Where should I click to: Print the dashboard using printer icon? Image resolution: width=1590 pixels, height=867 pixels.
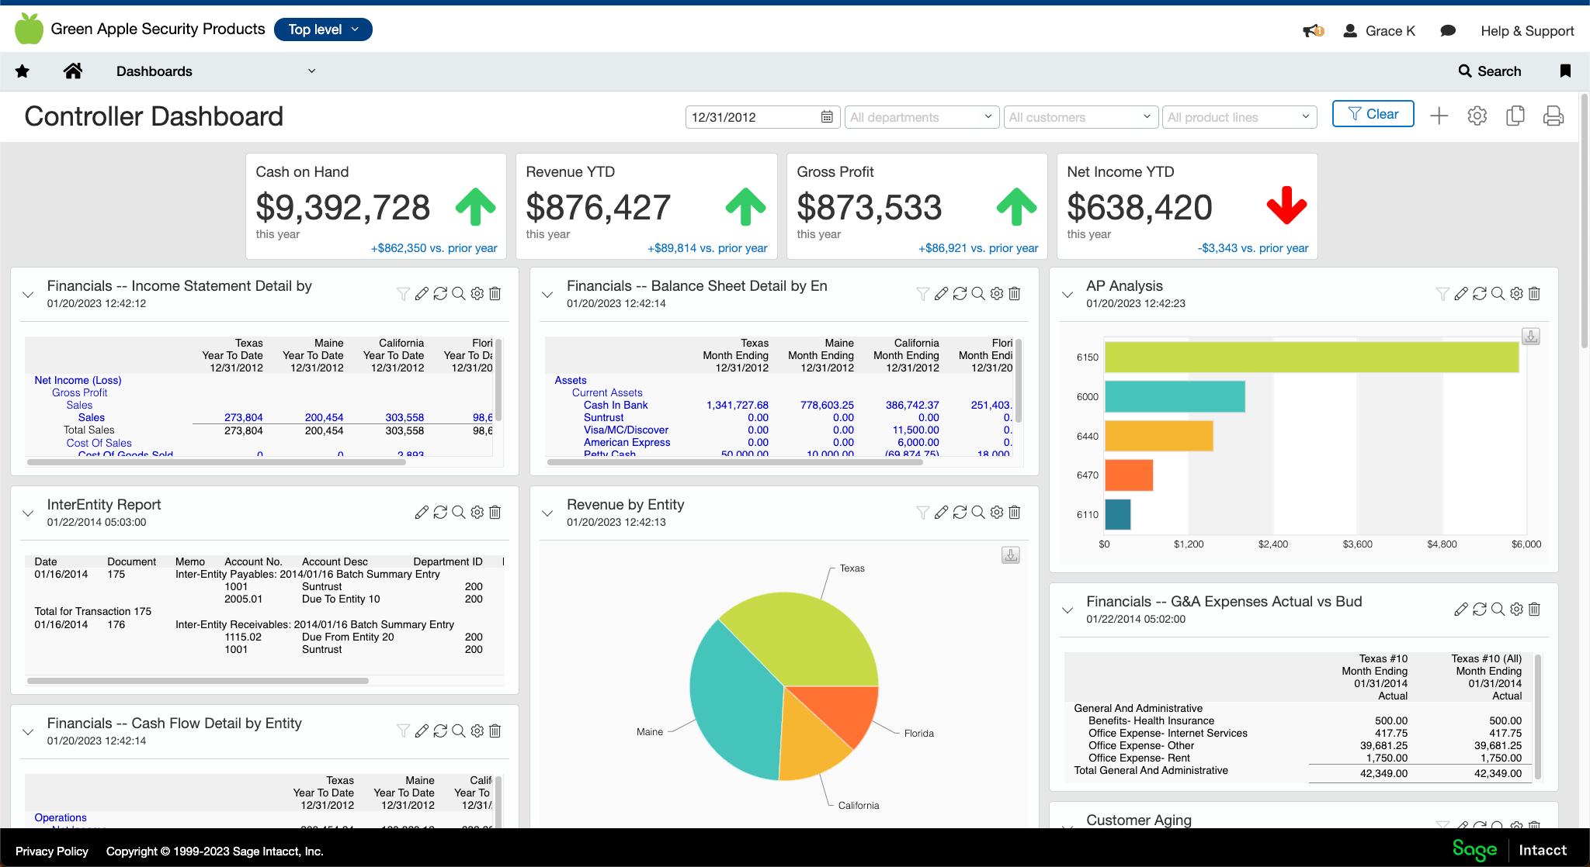1554,116
